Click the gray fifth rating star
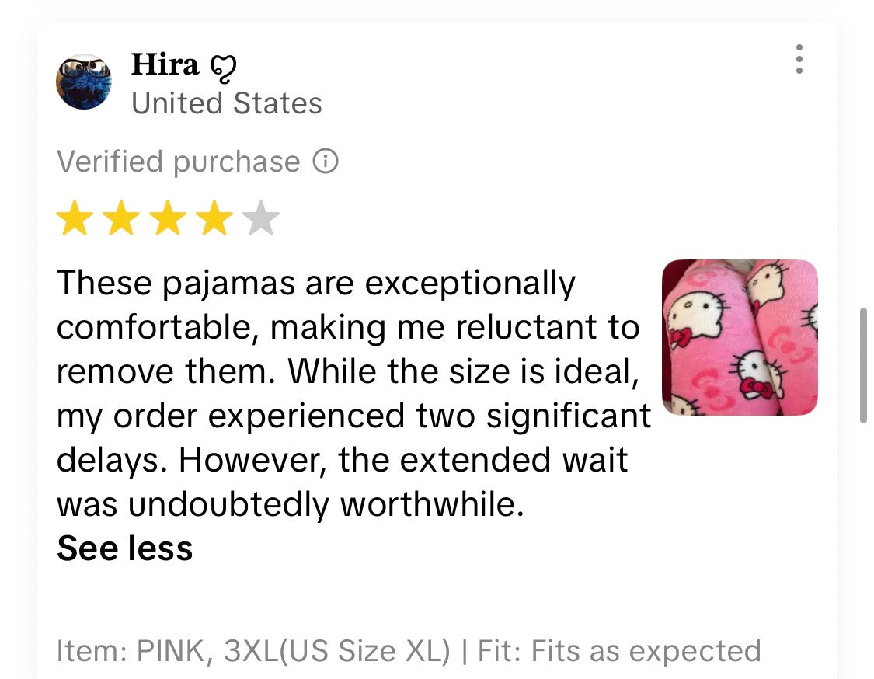 pos(261,219)
